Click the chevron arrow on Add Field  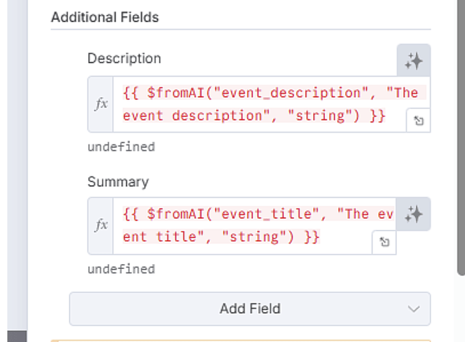coord(413,308)
